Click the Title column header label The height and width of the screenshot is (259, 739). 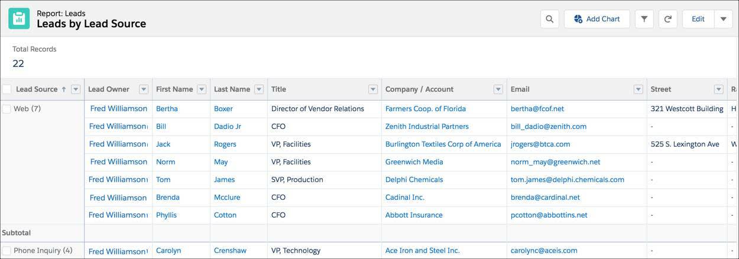click(278, 89)
